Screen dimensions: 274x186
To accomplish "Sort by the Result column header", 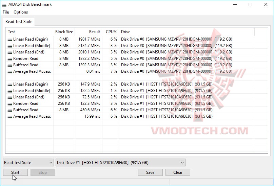I will [x=89, y=32].
